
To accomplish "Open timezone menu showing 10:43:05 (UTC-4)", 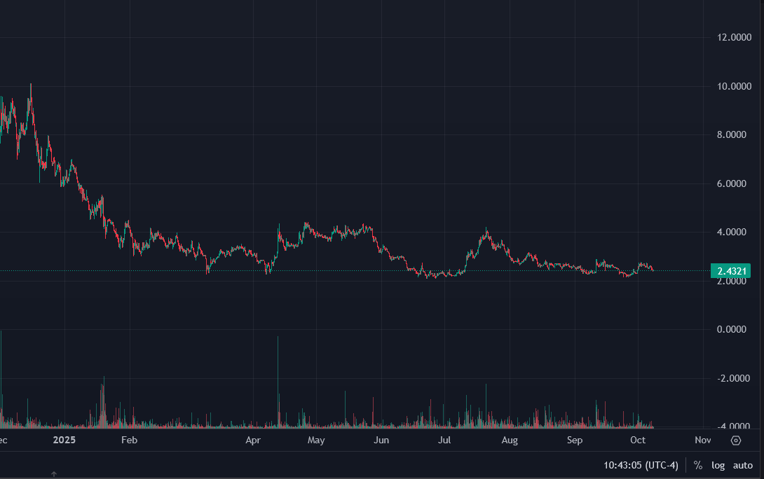I will 642,465.
